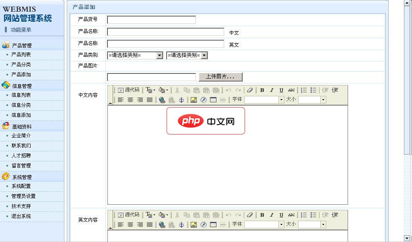This screenshot has height=242, width=412.
Task: Collapse the 英文内容 editor toolbar with the triangle
Action: (110, 228)
